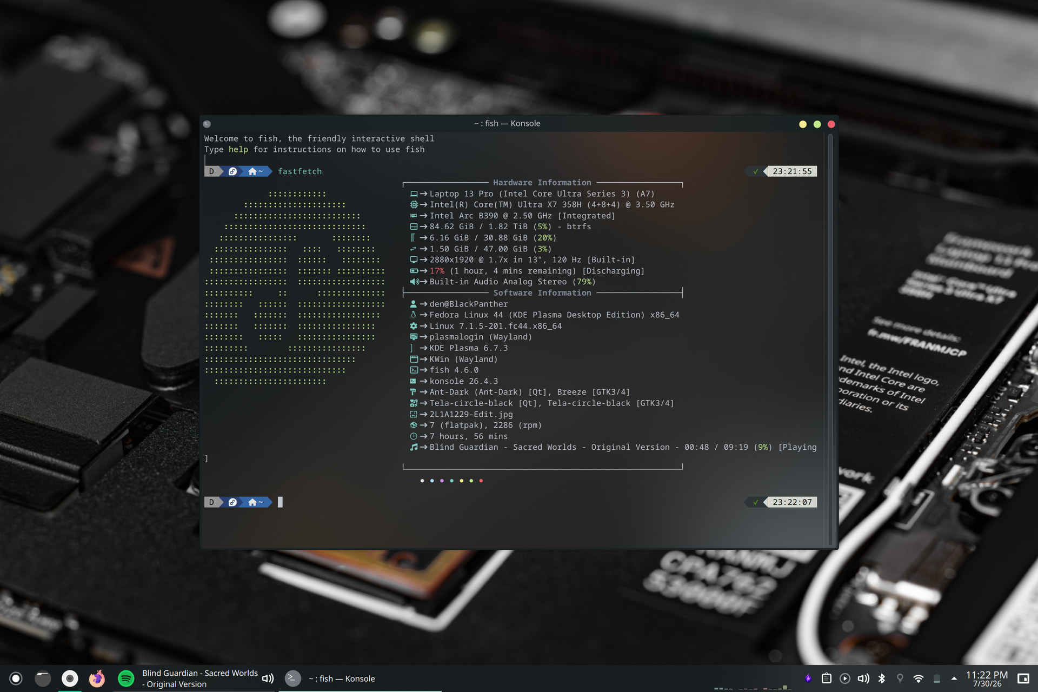Viewport: 1038px width, 692px height.
Task: Launch the Firefox browser from the taskbar
Action: [x=97, y=678]
